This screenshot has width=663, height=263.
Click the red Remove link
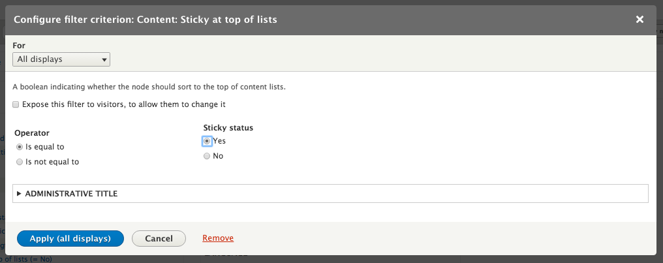(x=218, y=238)
